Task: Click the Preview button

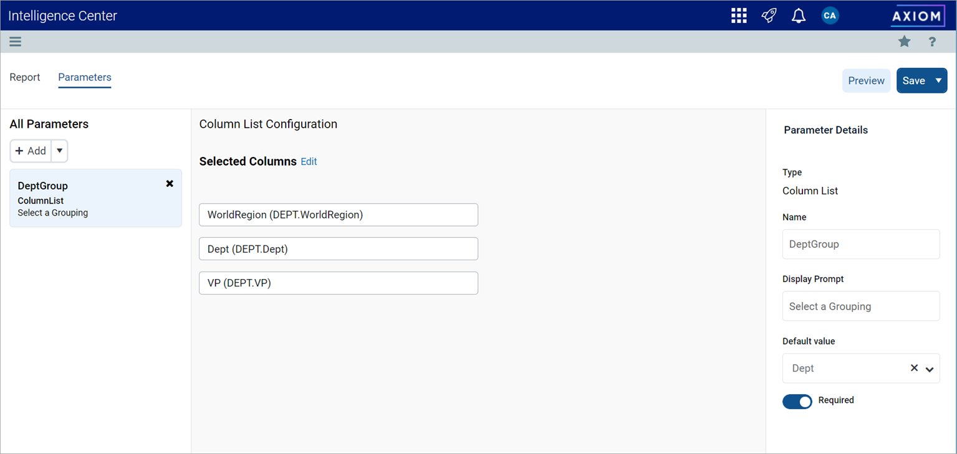Action: pos(866,80)
